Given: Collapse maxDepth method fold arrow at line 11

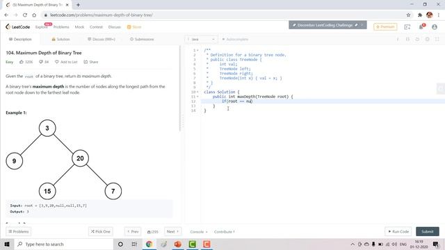Looking at the screenshot, I should click(197, 97).
